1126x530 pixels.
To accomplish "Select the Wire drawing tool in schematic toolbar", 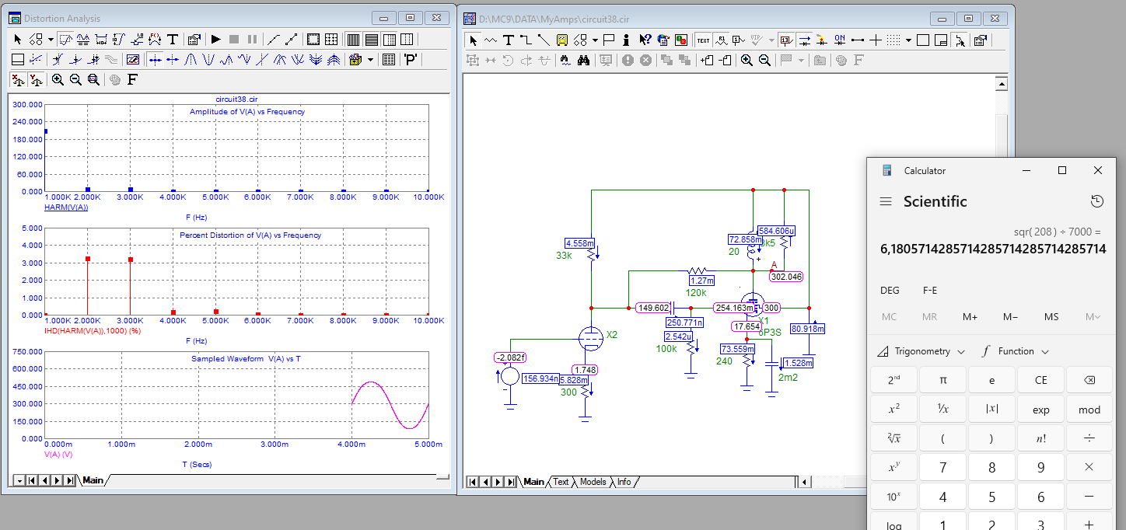I will point(526,40).
